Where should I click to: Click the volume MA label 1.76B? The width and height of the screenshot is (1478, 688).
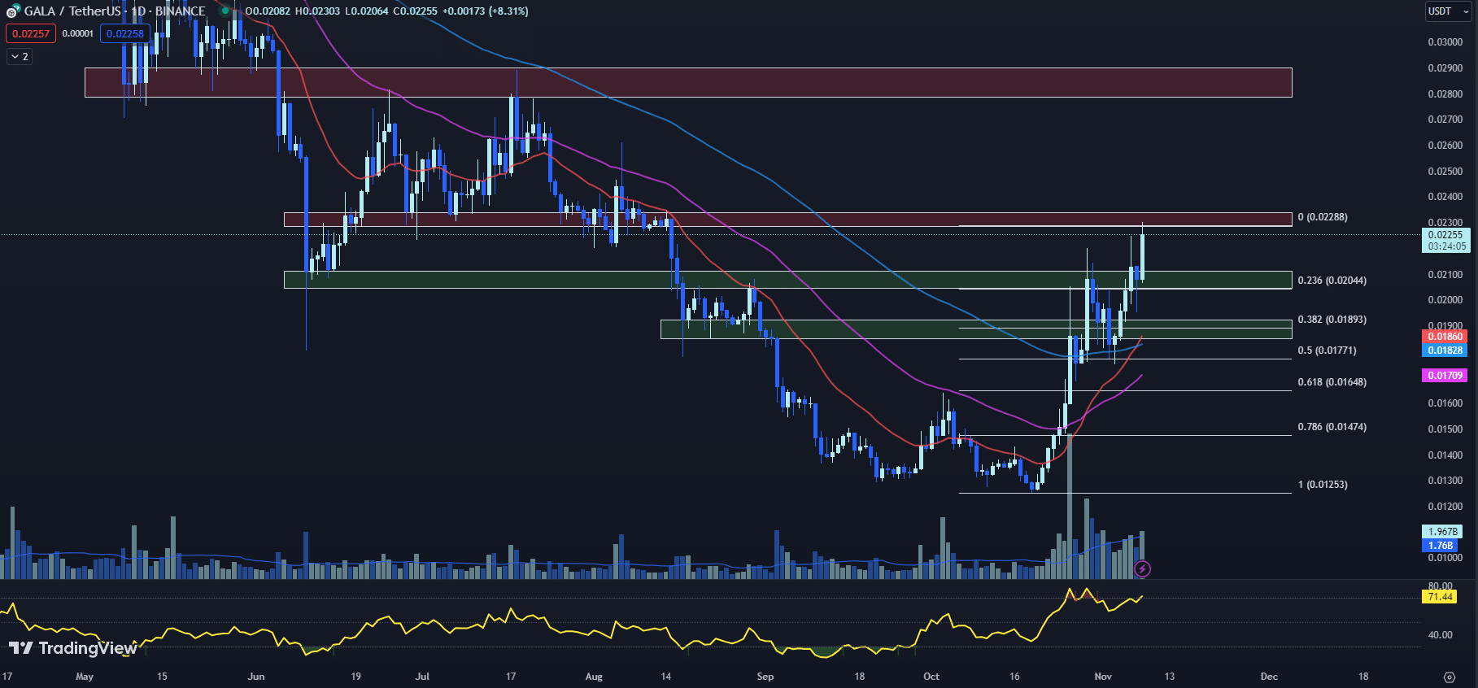1440,546
